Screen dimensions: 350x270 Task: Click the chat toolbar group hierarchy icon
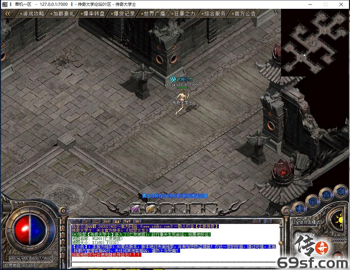pyautogui.click(x=107, y=221)
